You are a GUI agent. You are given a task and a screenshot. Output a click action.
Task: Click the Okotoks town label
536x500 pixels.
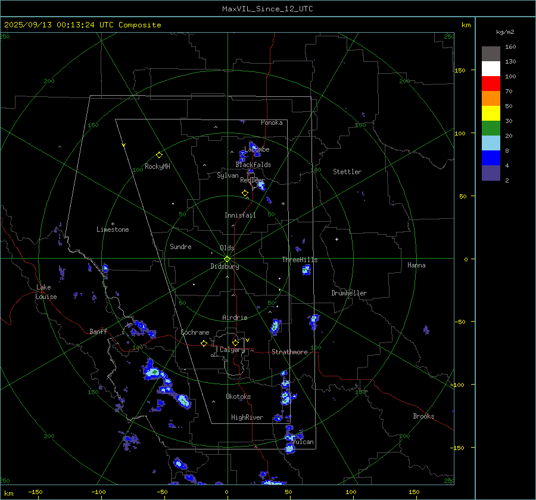tap(238, 397)
